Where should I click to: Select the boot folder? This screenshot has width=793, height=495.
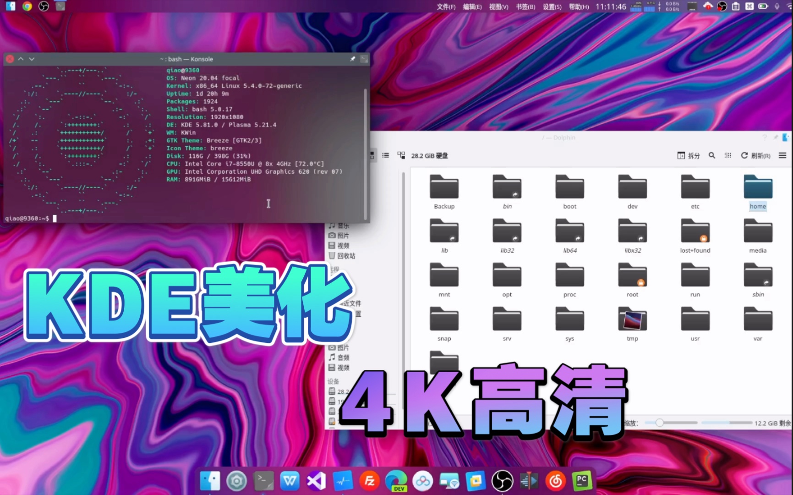(x=569, y=192)
